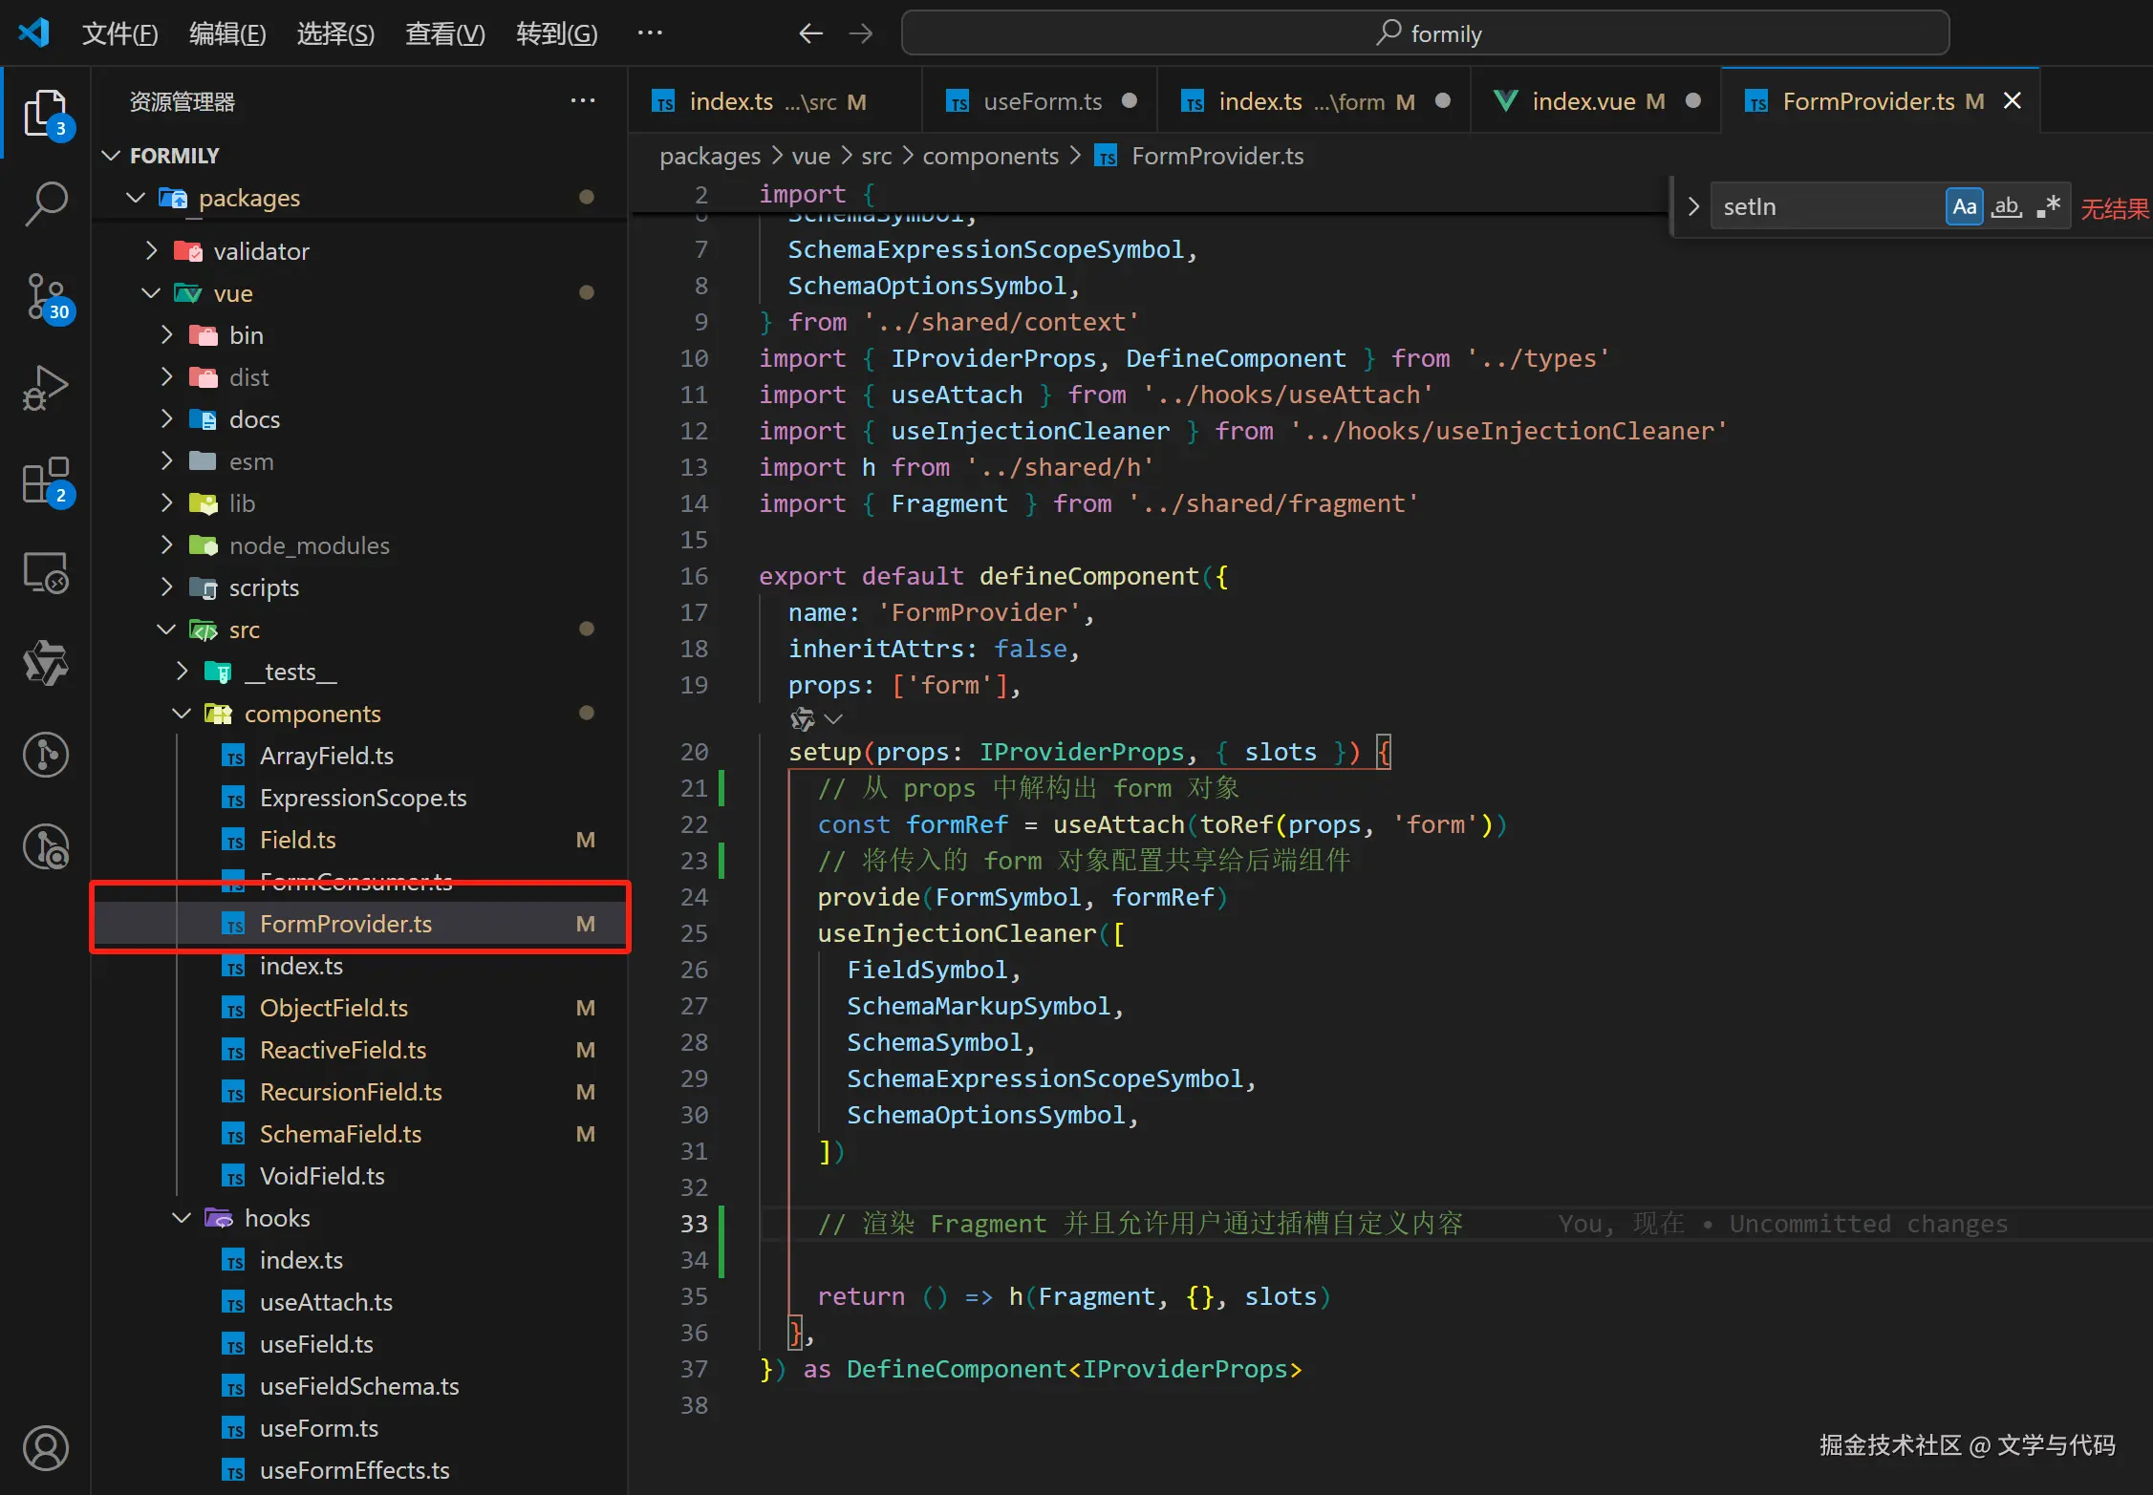This screenshot has height=1495, width=2153.
Task: Toggle Match Whole Word option
Action: pos(2006,207)
